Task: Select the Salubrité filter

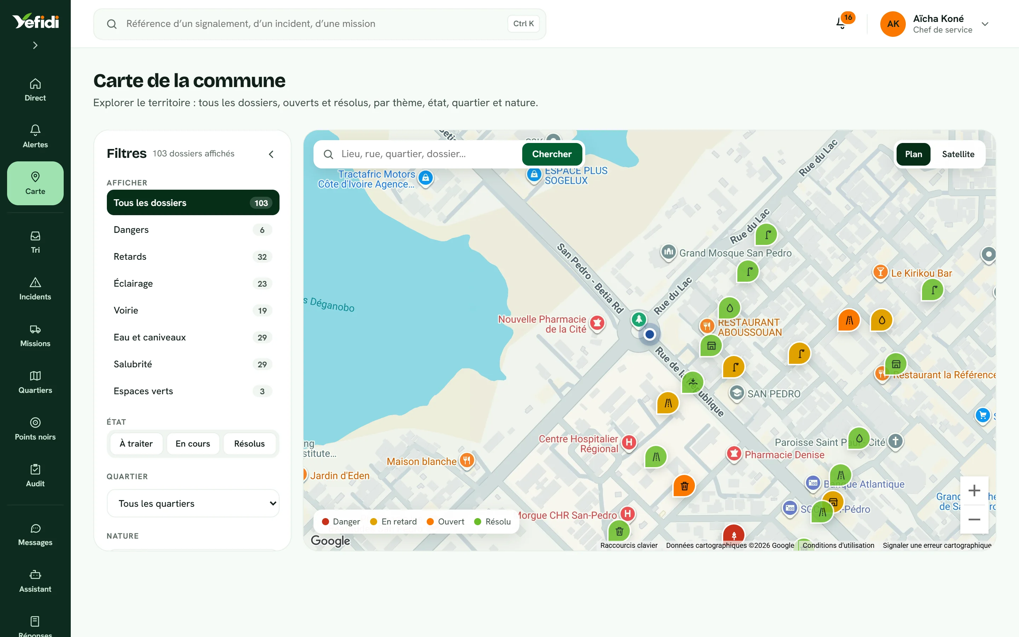Action: [193, 365]
